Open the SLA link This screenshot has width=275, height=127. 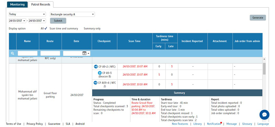pos(68,124)
